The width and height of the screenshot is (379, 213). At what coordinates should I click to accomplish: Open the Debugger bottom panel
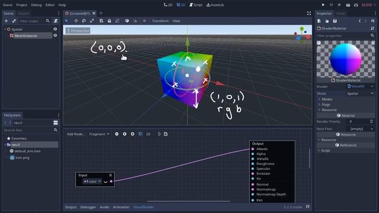click(88, 207)
